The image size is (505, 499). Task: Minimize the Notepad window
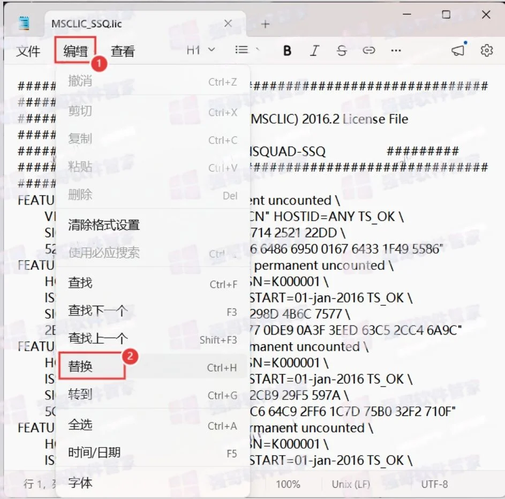coord(407,14)
